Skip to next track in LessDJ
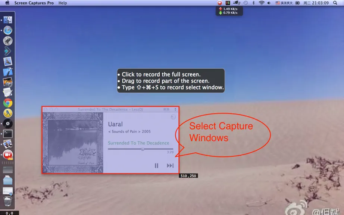 [x=170, y=166]
